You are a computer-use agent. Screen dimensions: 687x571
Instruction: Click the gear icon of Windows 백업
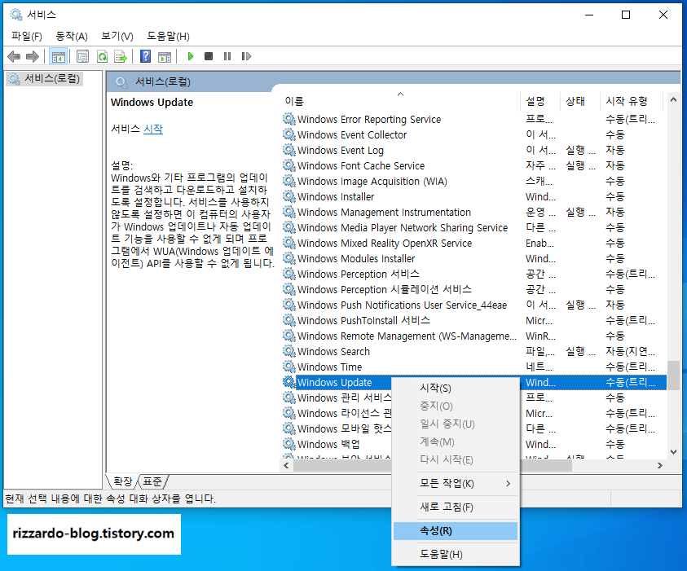click(288, 444)
